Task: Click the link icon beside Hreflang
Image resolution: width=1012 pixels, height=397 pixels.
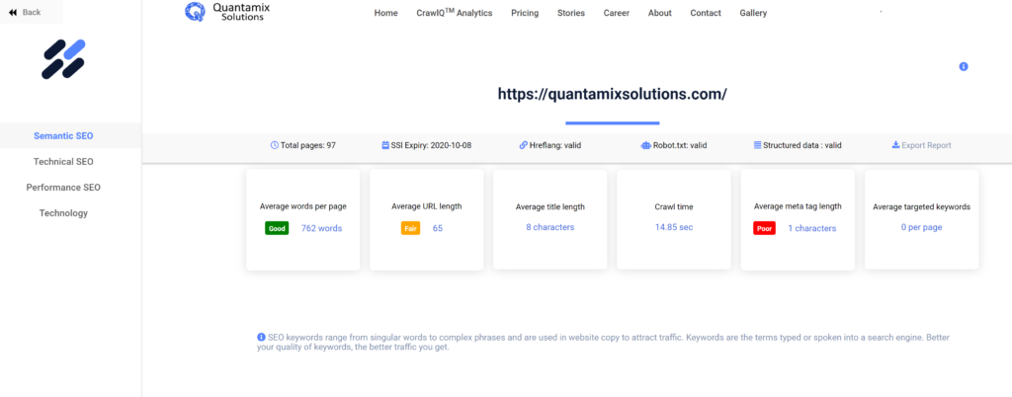Action: coord(524,145)
